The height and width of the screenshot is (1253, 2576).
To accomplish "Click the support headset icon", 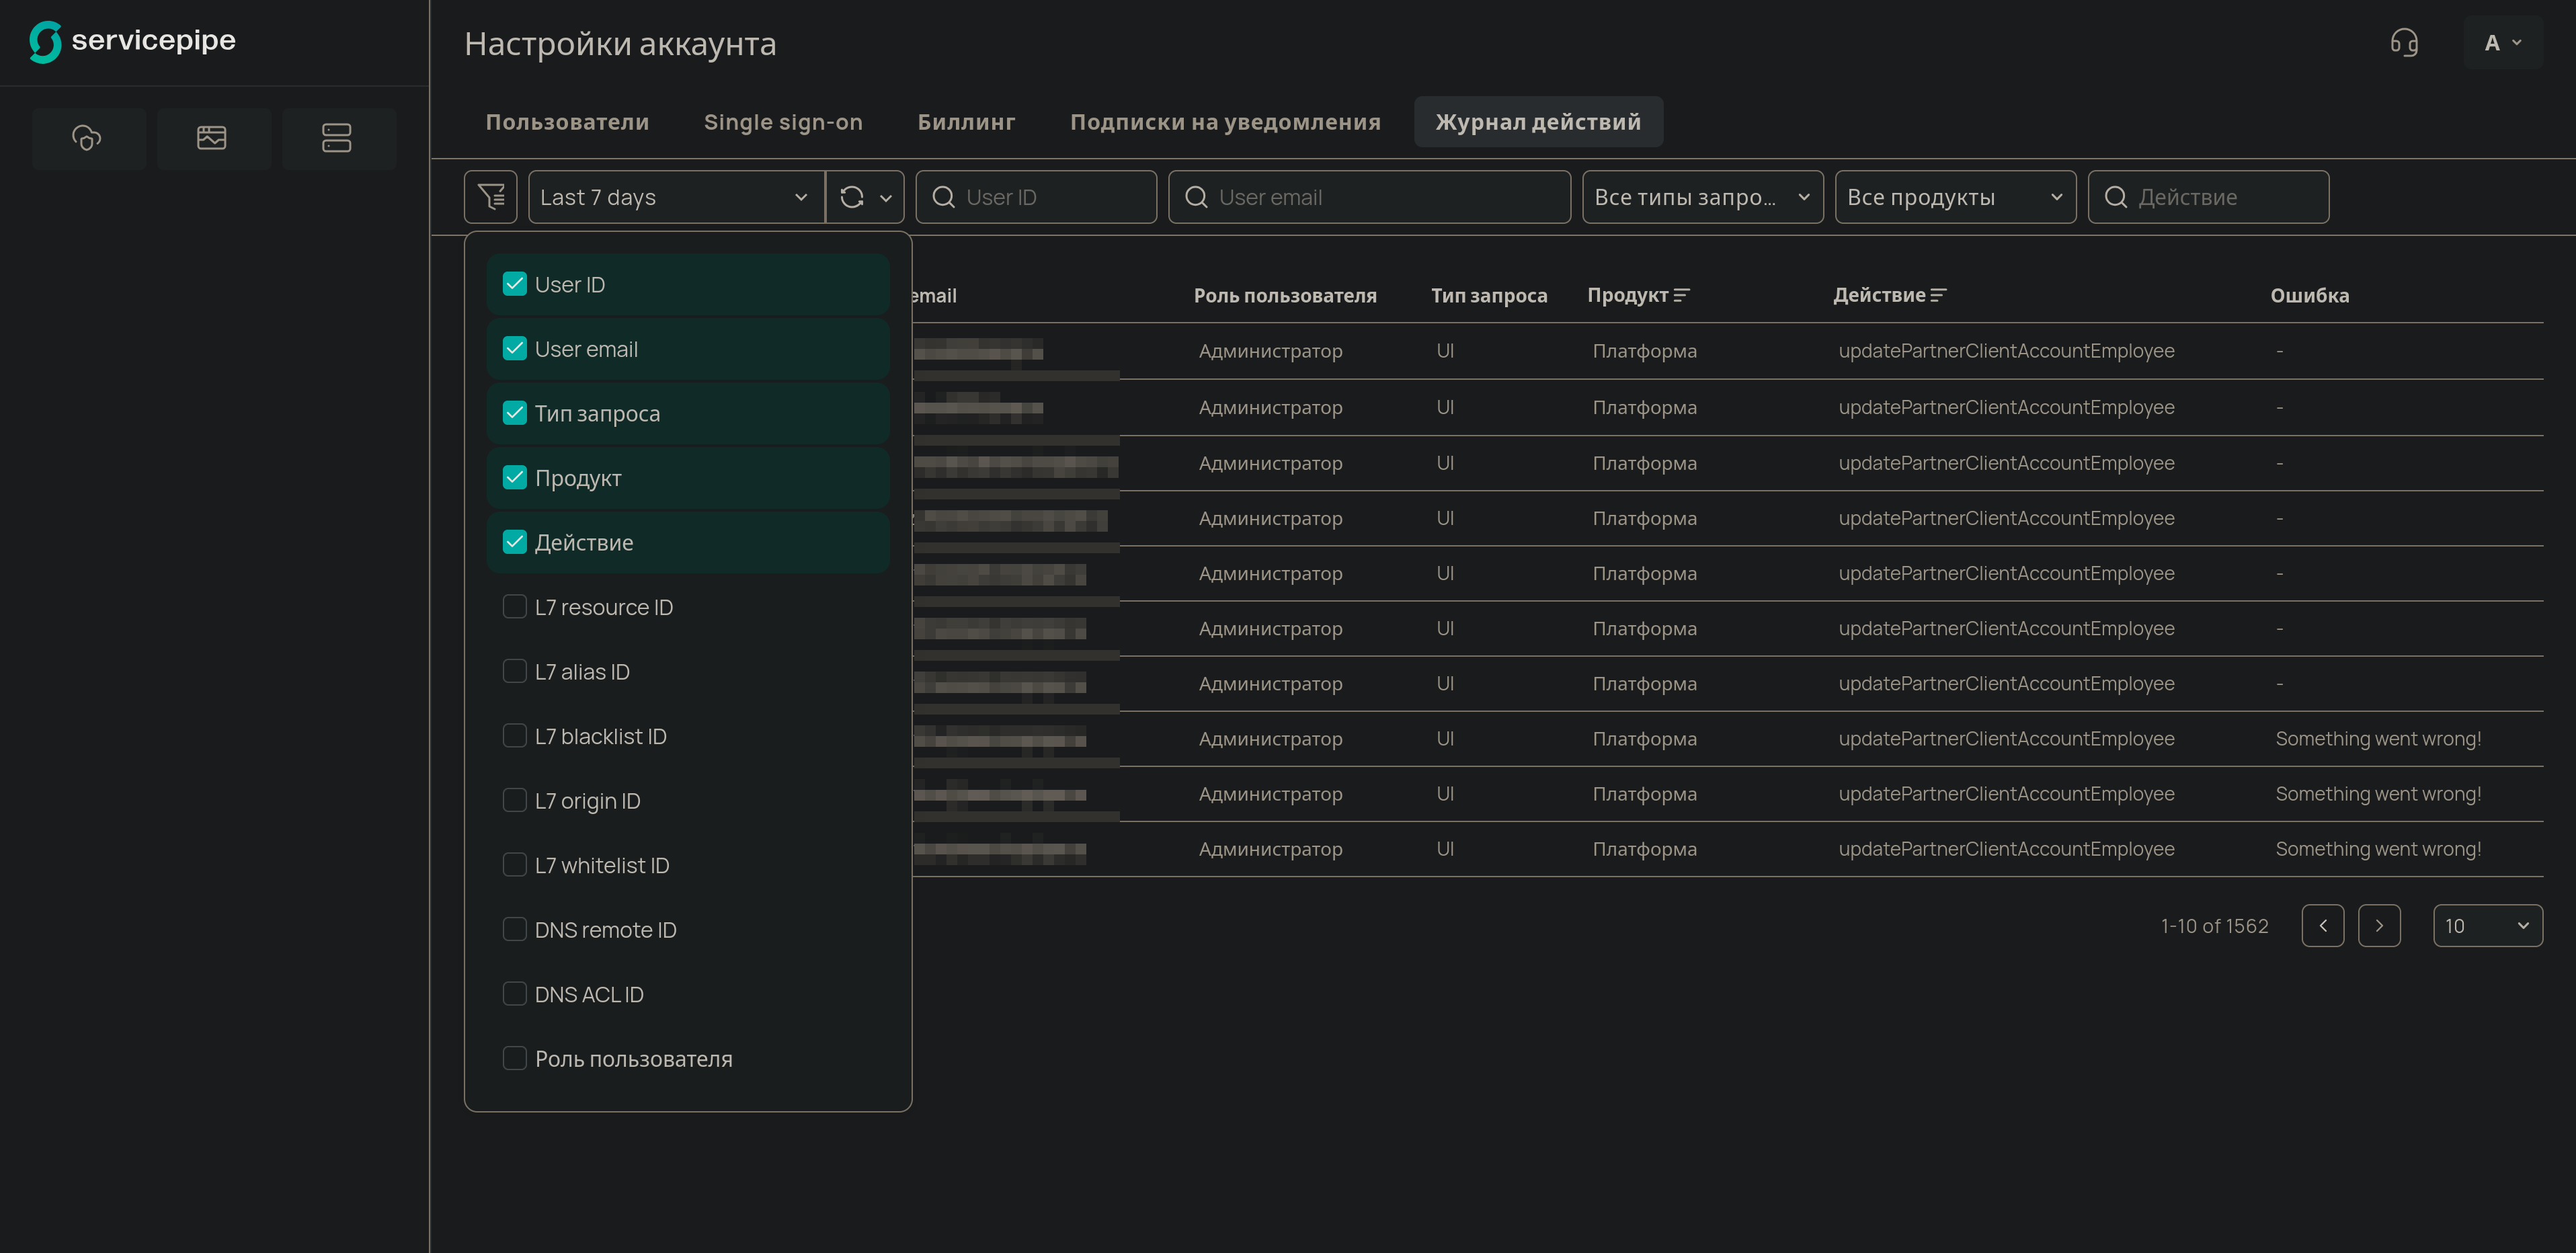I will (x=2404, y=43).
